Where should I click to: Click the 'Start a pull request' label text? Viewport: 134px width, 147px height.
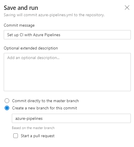coord(38,136)
